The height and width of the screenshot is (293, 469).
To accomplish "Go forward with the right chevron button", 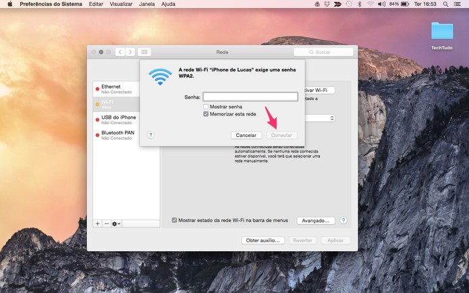I will (130, 52).
